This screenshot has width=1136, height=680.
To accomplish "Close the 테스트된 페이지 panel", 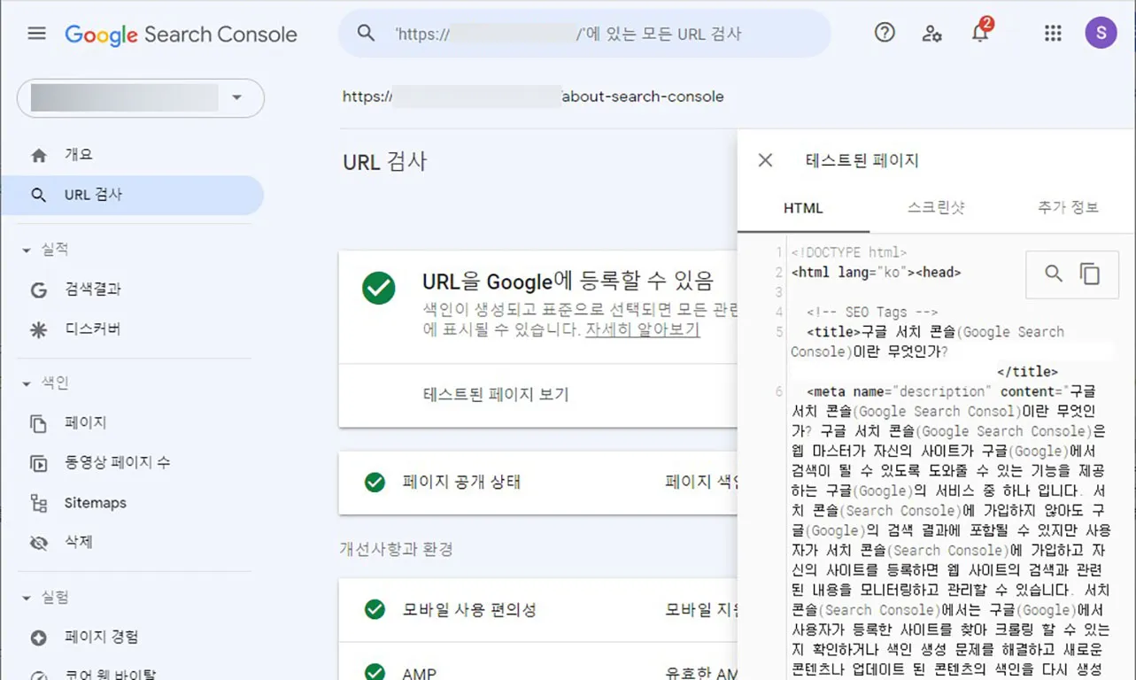I will [766, 160].
